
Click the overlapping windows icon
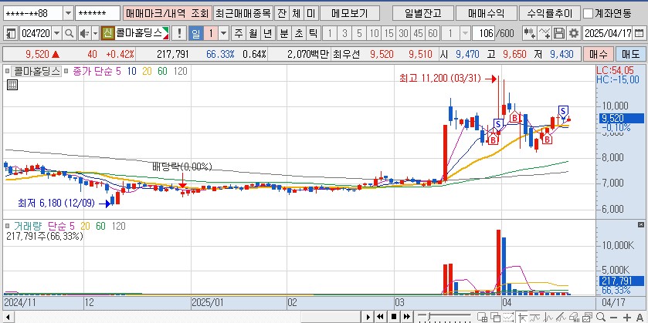point(496,318)
